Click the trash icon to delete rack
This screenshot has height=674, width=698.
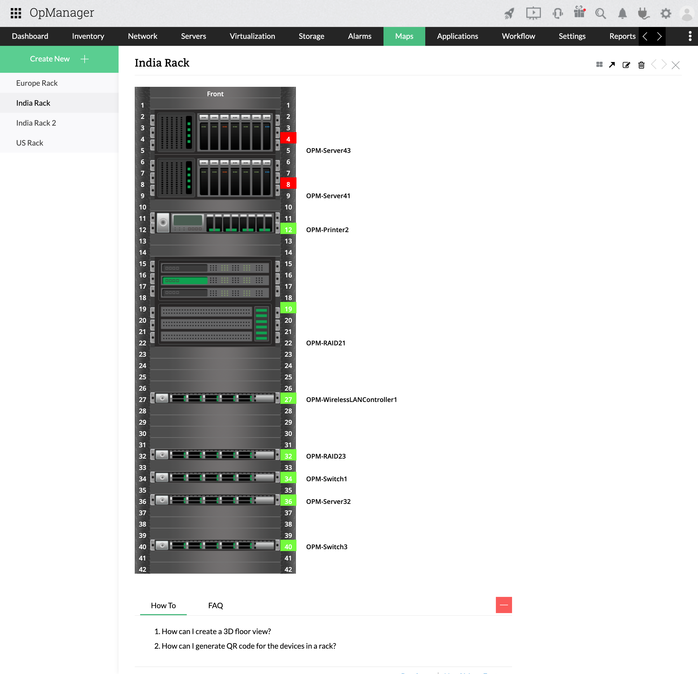(641, 65)
